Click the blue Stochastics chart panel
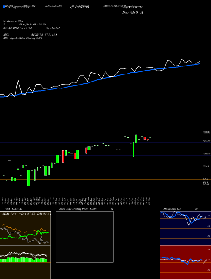This screenshot has height=279, width=211. 185,228
